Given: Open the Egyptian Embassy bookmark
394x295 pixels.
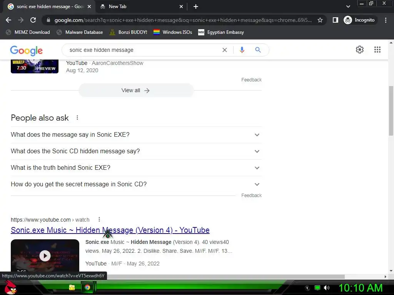Looking at the screenshot, I should (221, 32).
